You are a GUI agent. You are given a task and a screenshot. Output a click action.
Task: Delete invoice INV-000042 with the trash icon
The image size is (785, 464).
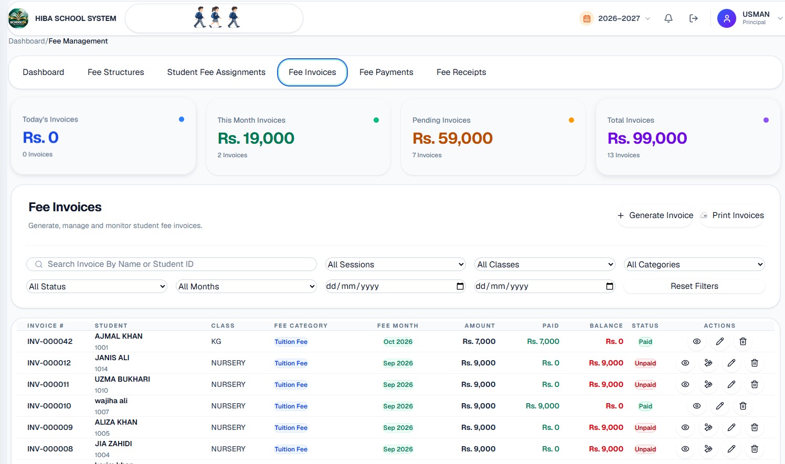point(743,341)
